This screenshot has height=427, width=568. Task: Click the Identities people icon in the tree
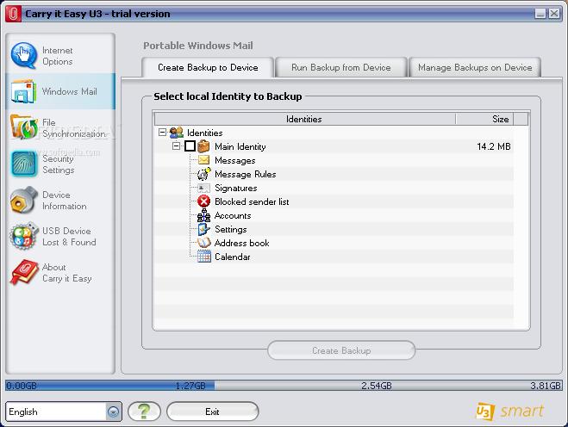click(177, 133)
